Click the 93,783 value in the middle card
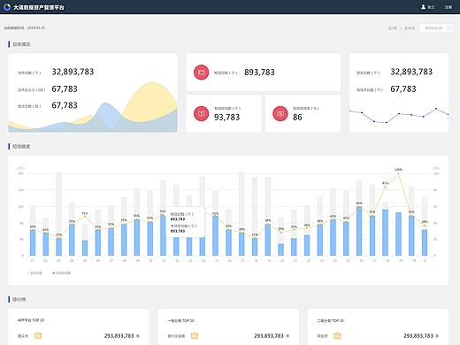Image resolution: width=460 pixels, height=345 pixels. tap(226, 118)
